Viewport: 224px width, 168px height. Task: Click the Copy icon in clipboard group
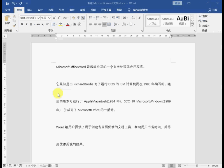point(14,21)
